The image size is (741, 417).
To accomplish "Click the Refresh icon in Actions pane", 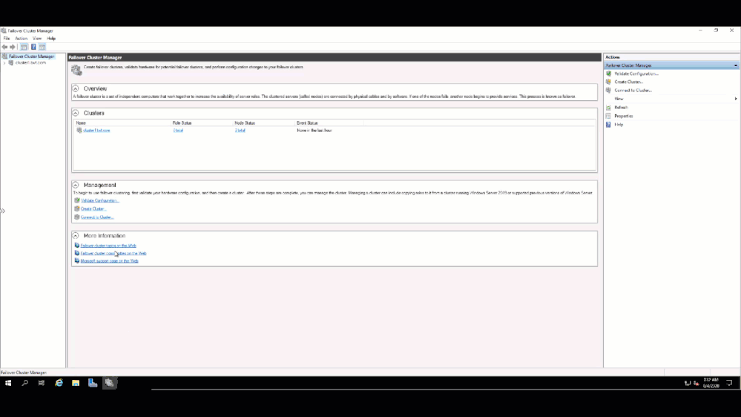I will (x=609, y=108).
